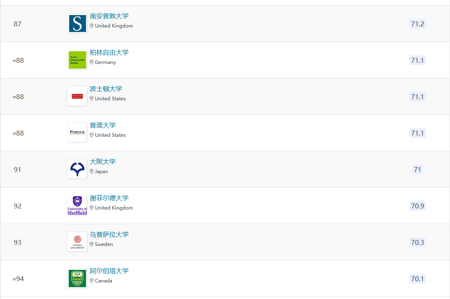Screen dimensions: 450x299
Task: Click the score 71.2 badge
Action: [x=417, y=24]
